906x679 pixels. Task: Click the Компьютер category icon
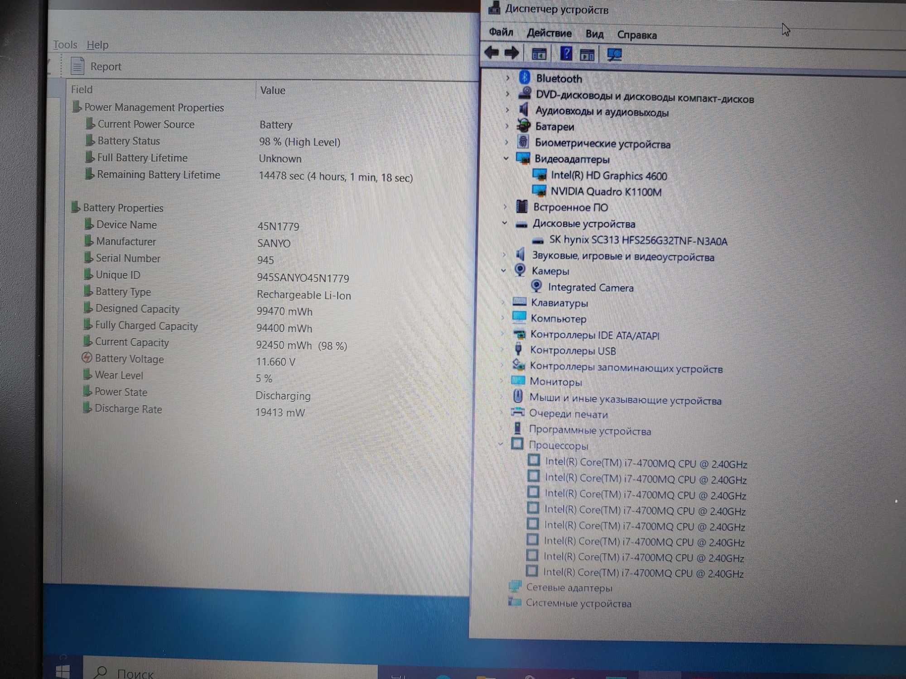point(519,317)
